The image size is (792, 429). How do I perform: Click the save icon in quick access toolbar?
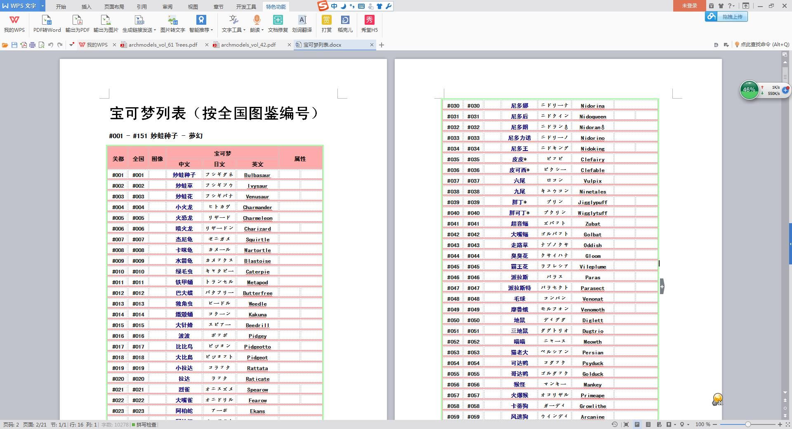click(14, 45)
